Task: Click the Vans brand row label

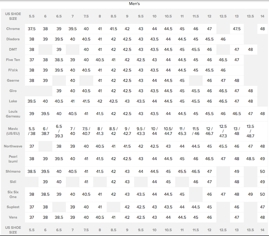Action: pyautogui.click(x=13, y=217)
